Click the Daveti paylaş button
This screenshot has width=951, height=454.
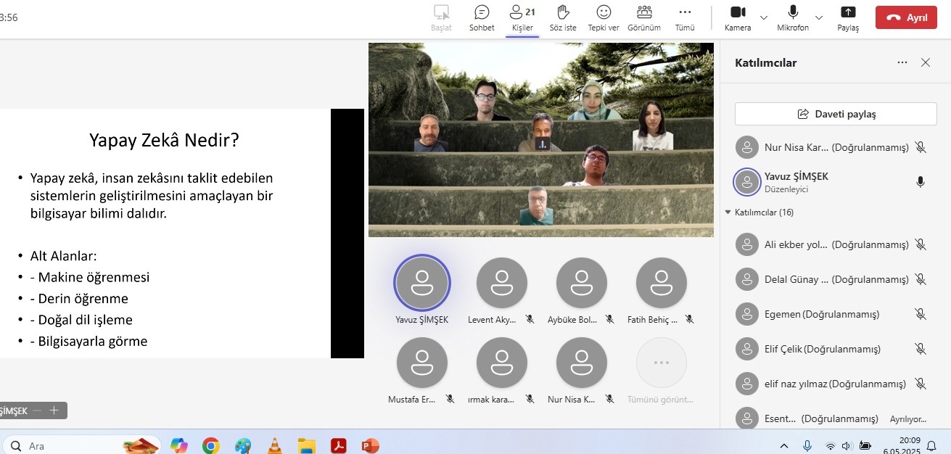click(x=836, y=114)
